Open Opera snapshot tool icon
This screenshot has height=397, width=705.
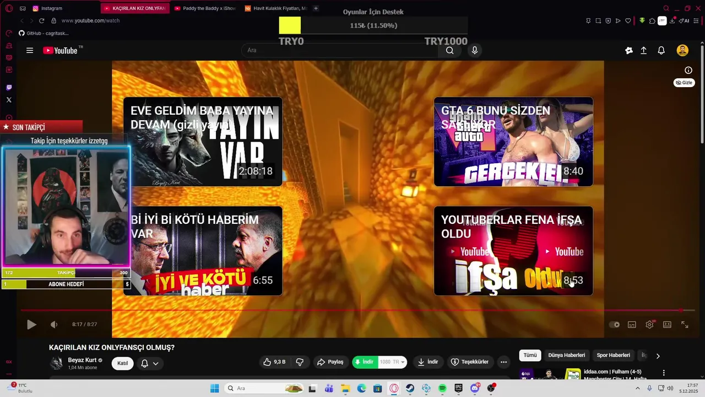coord(598,21)
